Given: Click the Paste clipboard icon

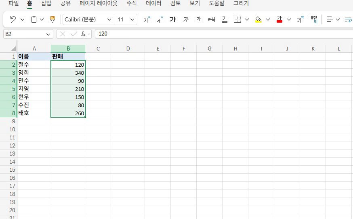Looking at the screenshot, I should [34, 19].
